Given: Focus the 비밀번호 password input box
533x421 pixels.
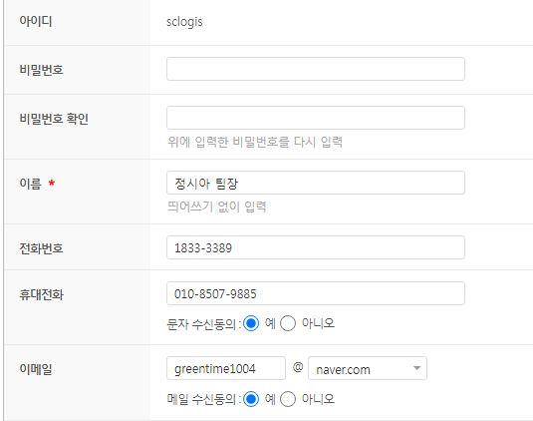Looking at the screenshot, I should coord(316,69).
